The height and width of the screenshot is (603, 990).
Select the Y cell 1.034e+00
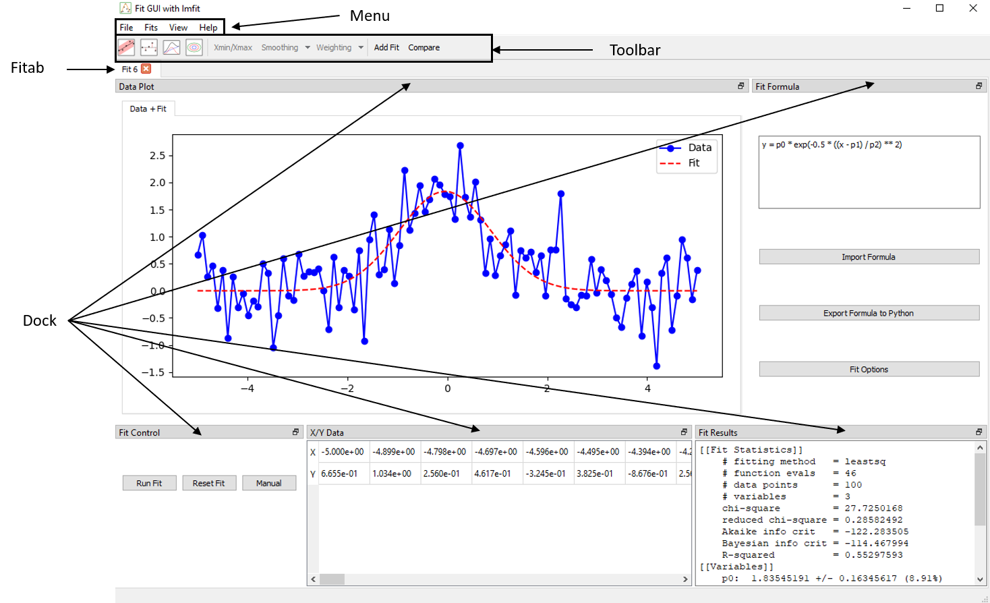pos(395,473)
